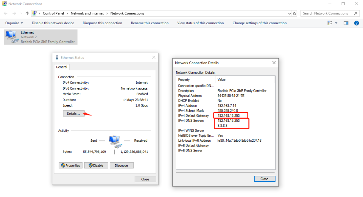Select Network Connections breadcrumb
Image resolution: width=363 pixels, height=197 pixels.
(127, 13)
